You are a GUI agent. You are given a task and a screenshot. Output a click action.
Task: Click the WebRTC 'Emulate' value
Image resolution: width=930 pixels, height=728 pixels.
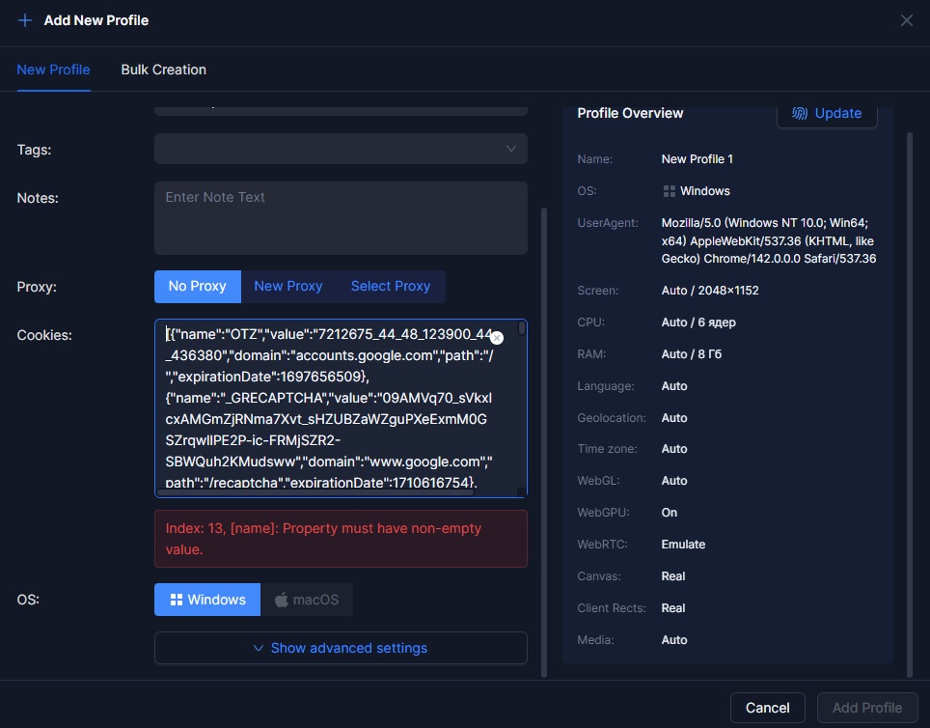[x=683, y=545]
